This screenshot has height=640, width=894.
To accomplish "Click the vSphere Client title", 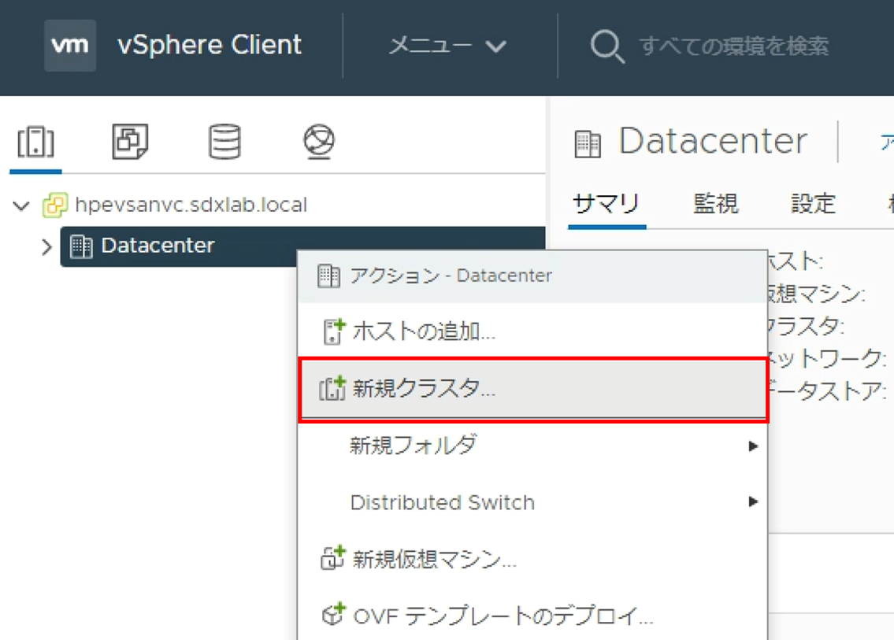I will (210, 45).
